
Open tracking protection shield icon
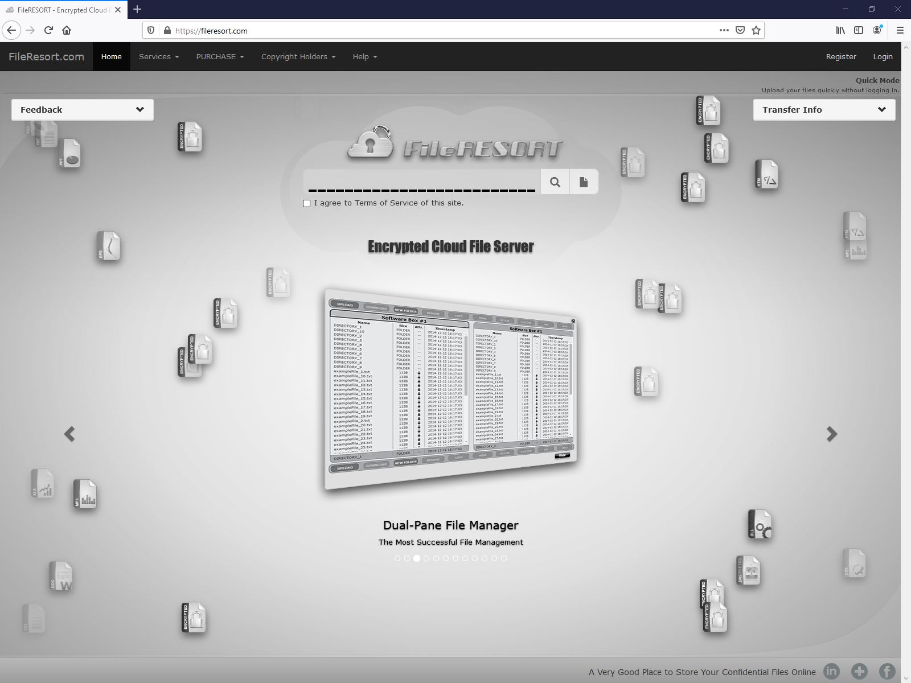[x=151, y=31]
